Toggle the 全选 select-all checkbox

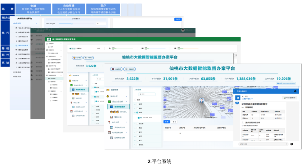[x=135, y=99]
